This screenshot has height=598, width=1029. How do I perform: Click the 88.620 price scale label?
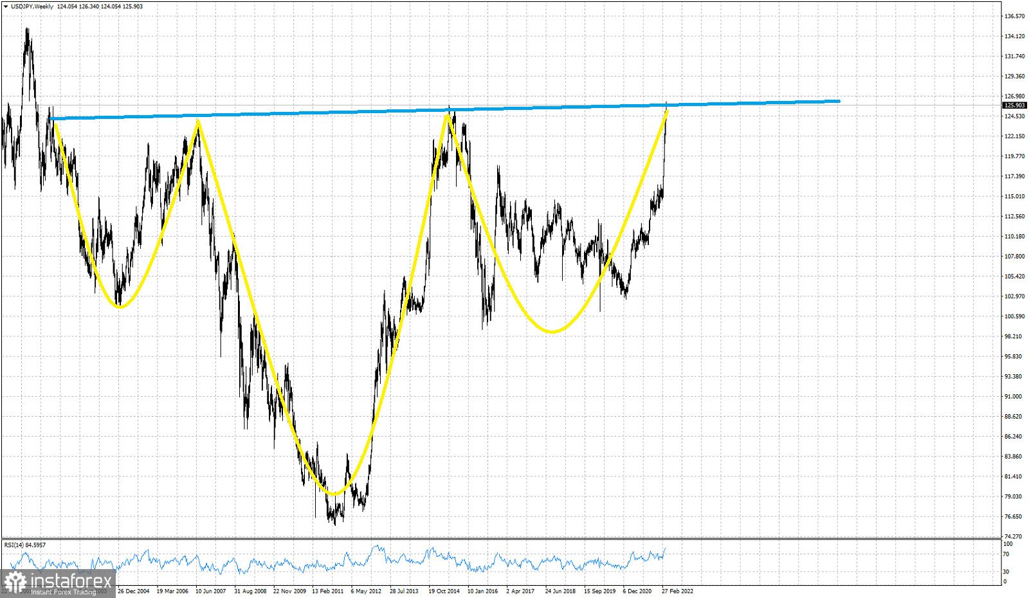point(1013,416)
